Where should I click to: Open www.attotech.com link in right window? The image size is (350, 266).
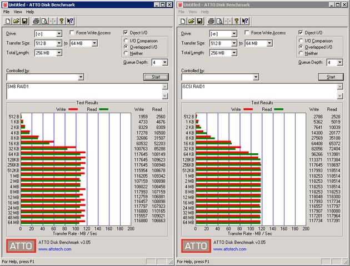[229, 249]
